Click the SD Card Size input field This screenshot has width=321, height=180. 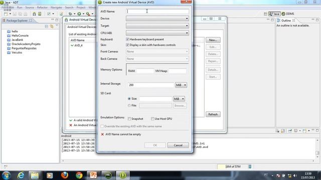(155, 99)
